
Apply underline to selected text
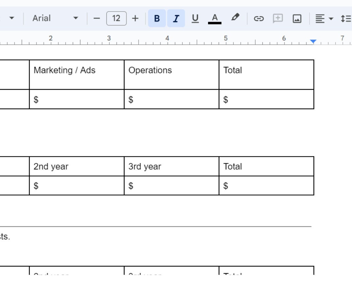point(195,18)
